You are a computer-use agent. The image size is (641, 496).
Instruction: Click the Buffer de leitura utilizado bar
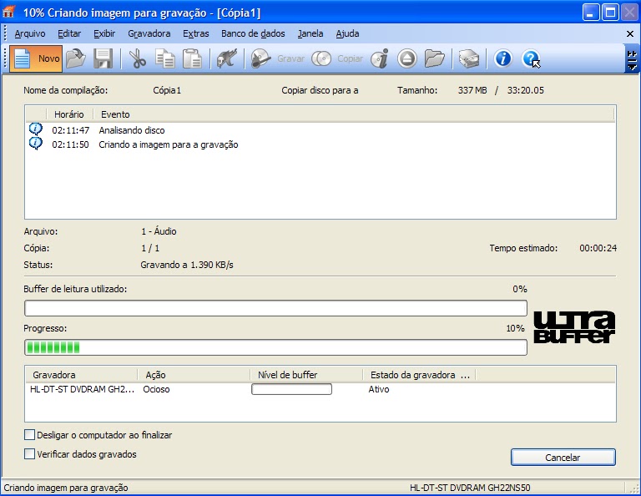click(275, 308)
